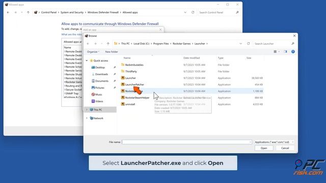This screenshot has height=183, width=326.
Task: Toggle the Rockstar Games checkbox in Allowed apps
Action: click(65, 82)
